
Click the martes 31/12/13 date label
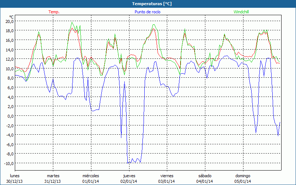(53, 178)
